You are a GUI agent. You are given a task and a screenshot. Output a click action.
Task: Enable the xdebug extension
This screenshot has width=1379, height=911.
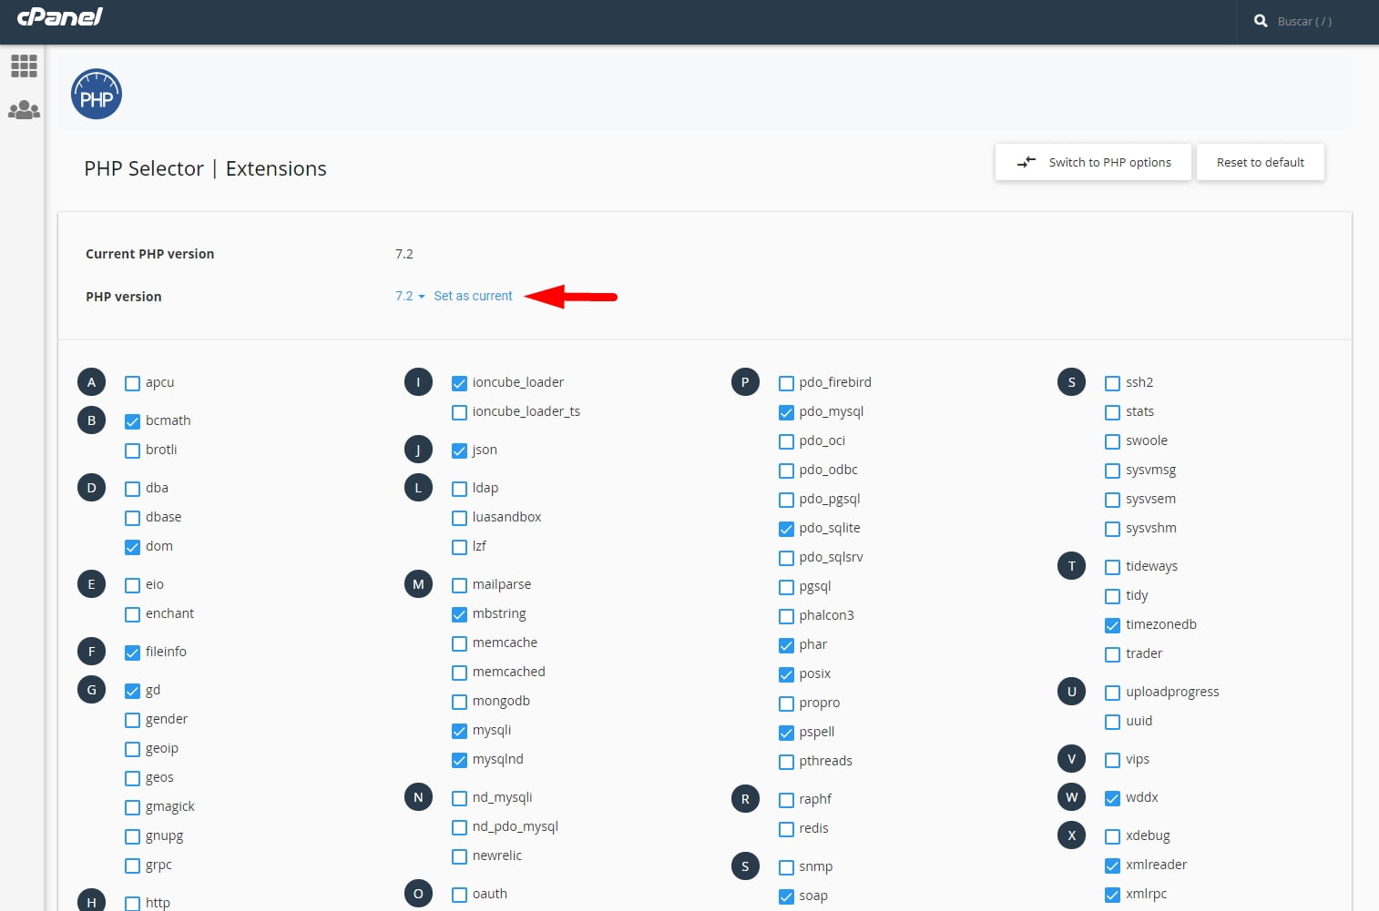click(x=1112, y=836)
